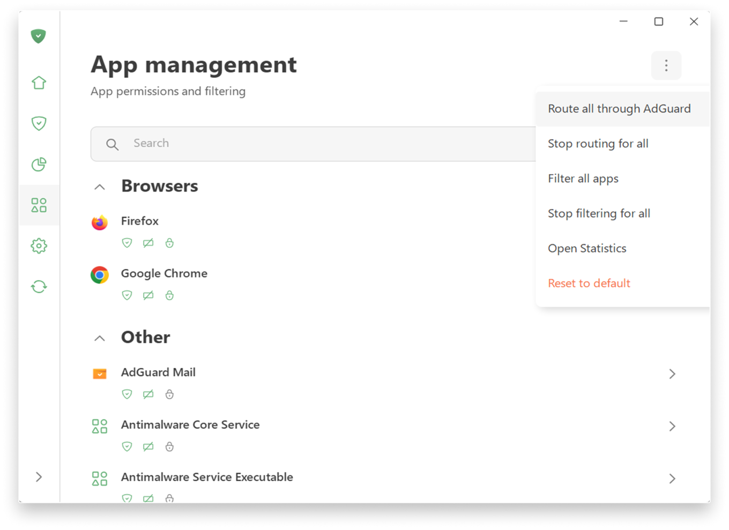Click the shield icon under Google Chrome
Image resolution: width=729 pixels, height=530 pixels.
127,295
